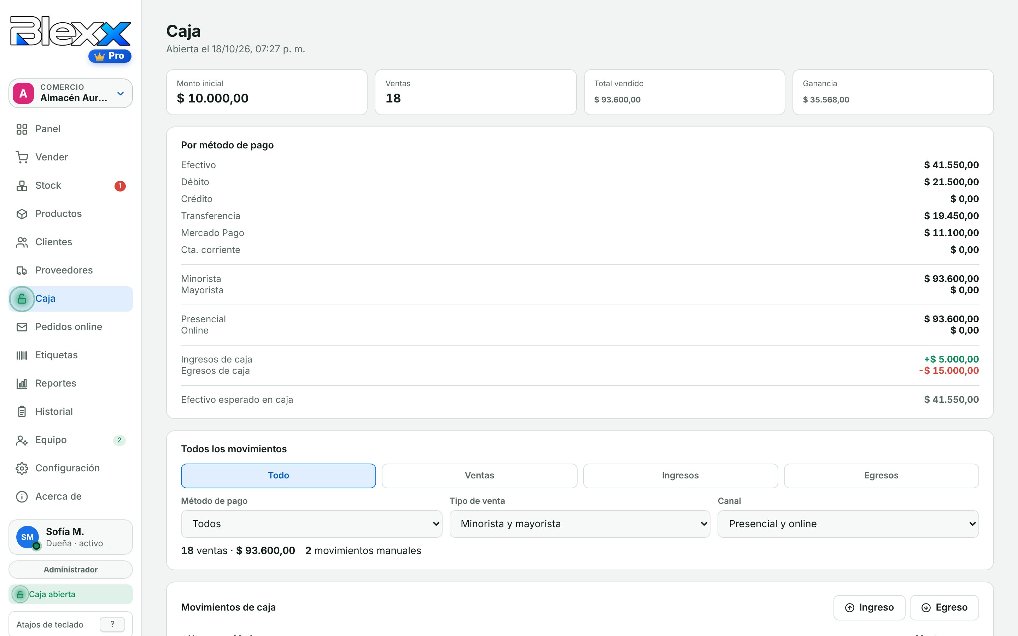Click the Equipo count badge
1018x636 pixels.
pyautogui.click(x=119, y=440)
